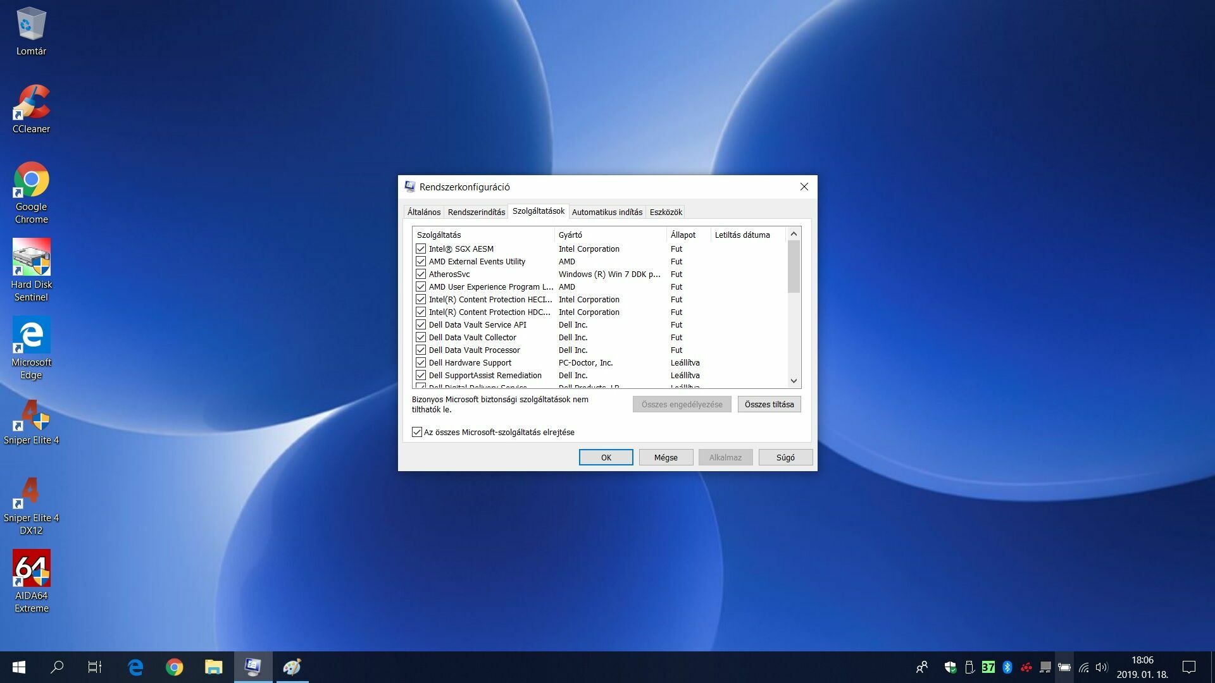Select the CCleaner desktop shortcut

coord(31,109)
